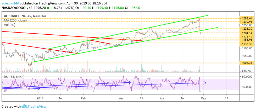Click the 1270.93 price level label

pyautogui.click(x=247, y=22)
